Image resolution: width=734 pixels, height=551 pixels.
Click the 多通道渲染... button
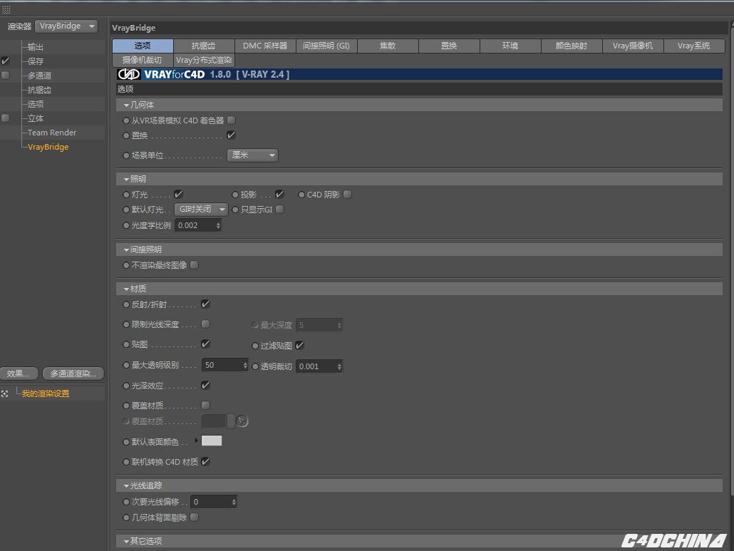point(73,373)
